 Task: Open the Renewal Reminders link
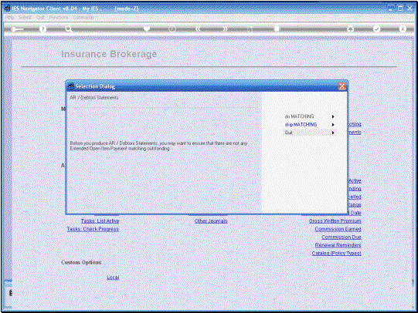(x=338, y=245)
